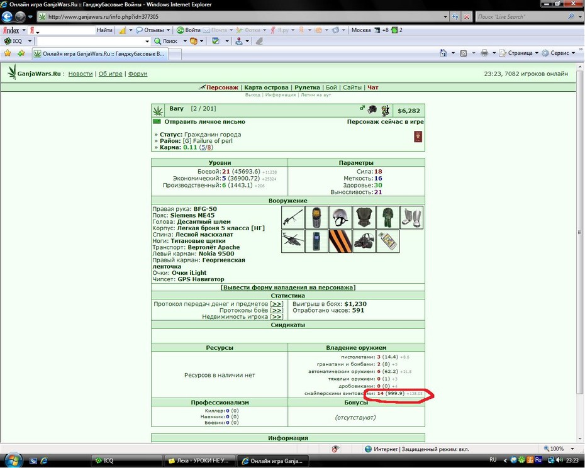Click the Войти button in Yandex toolbar

coord(189,30)
